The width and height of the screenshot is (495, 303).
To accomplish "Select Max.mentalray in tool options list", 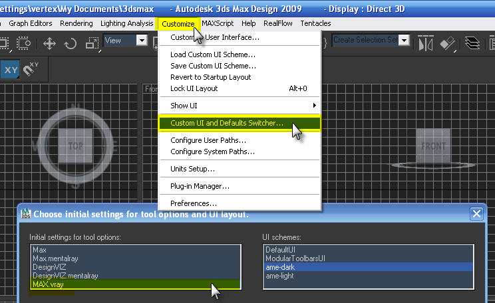I will click(x=136, y=258).
